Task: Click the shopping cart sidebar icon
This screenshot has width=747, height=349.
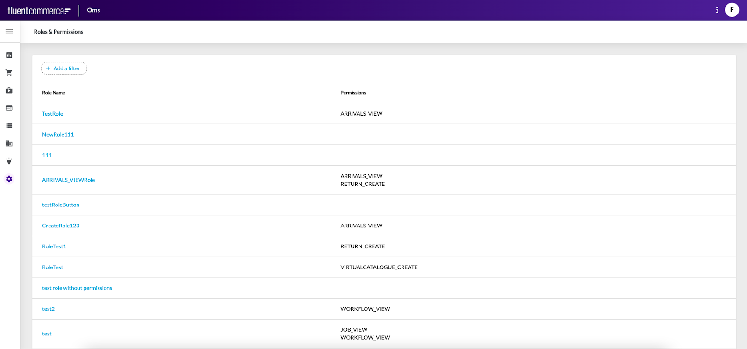Action: click(x=9, y=73)
